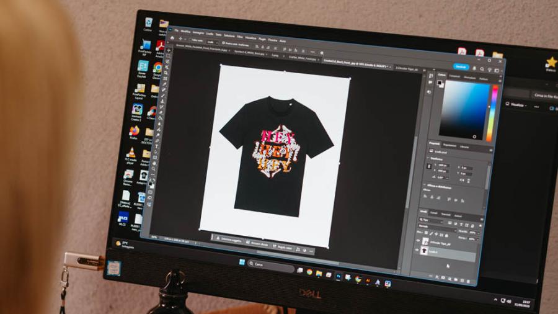Click the notification bell icon beside Condividi
The image size is (558, 314).
tap(474, 68)
